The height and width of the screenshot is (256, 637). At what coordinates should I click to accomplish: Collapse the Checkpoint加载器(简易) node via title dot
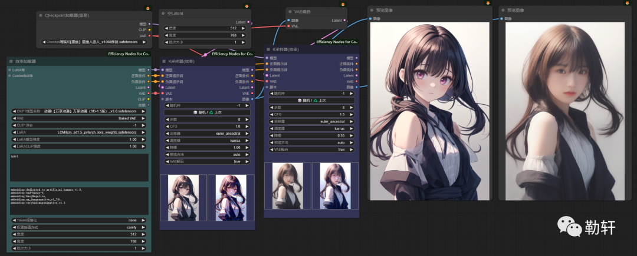click(41, 15)
